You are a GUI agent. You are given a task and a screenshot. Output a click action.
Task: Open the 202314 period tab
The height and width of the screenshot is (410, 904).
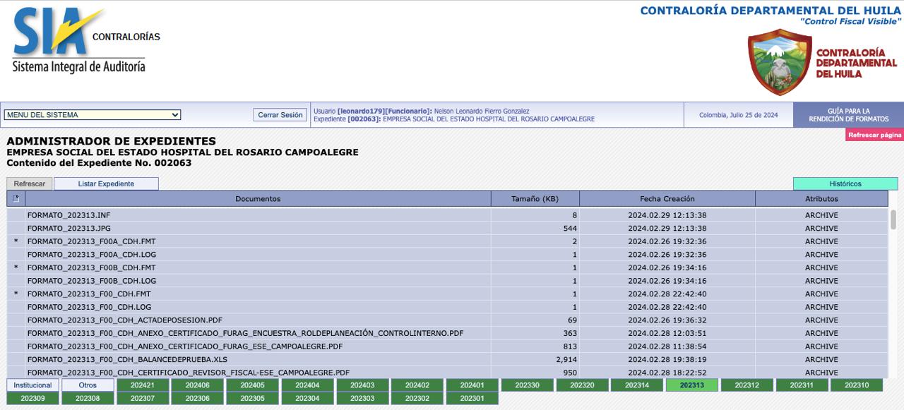pyautogui.click(x=637, y=385)
